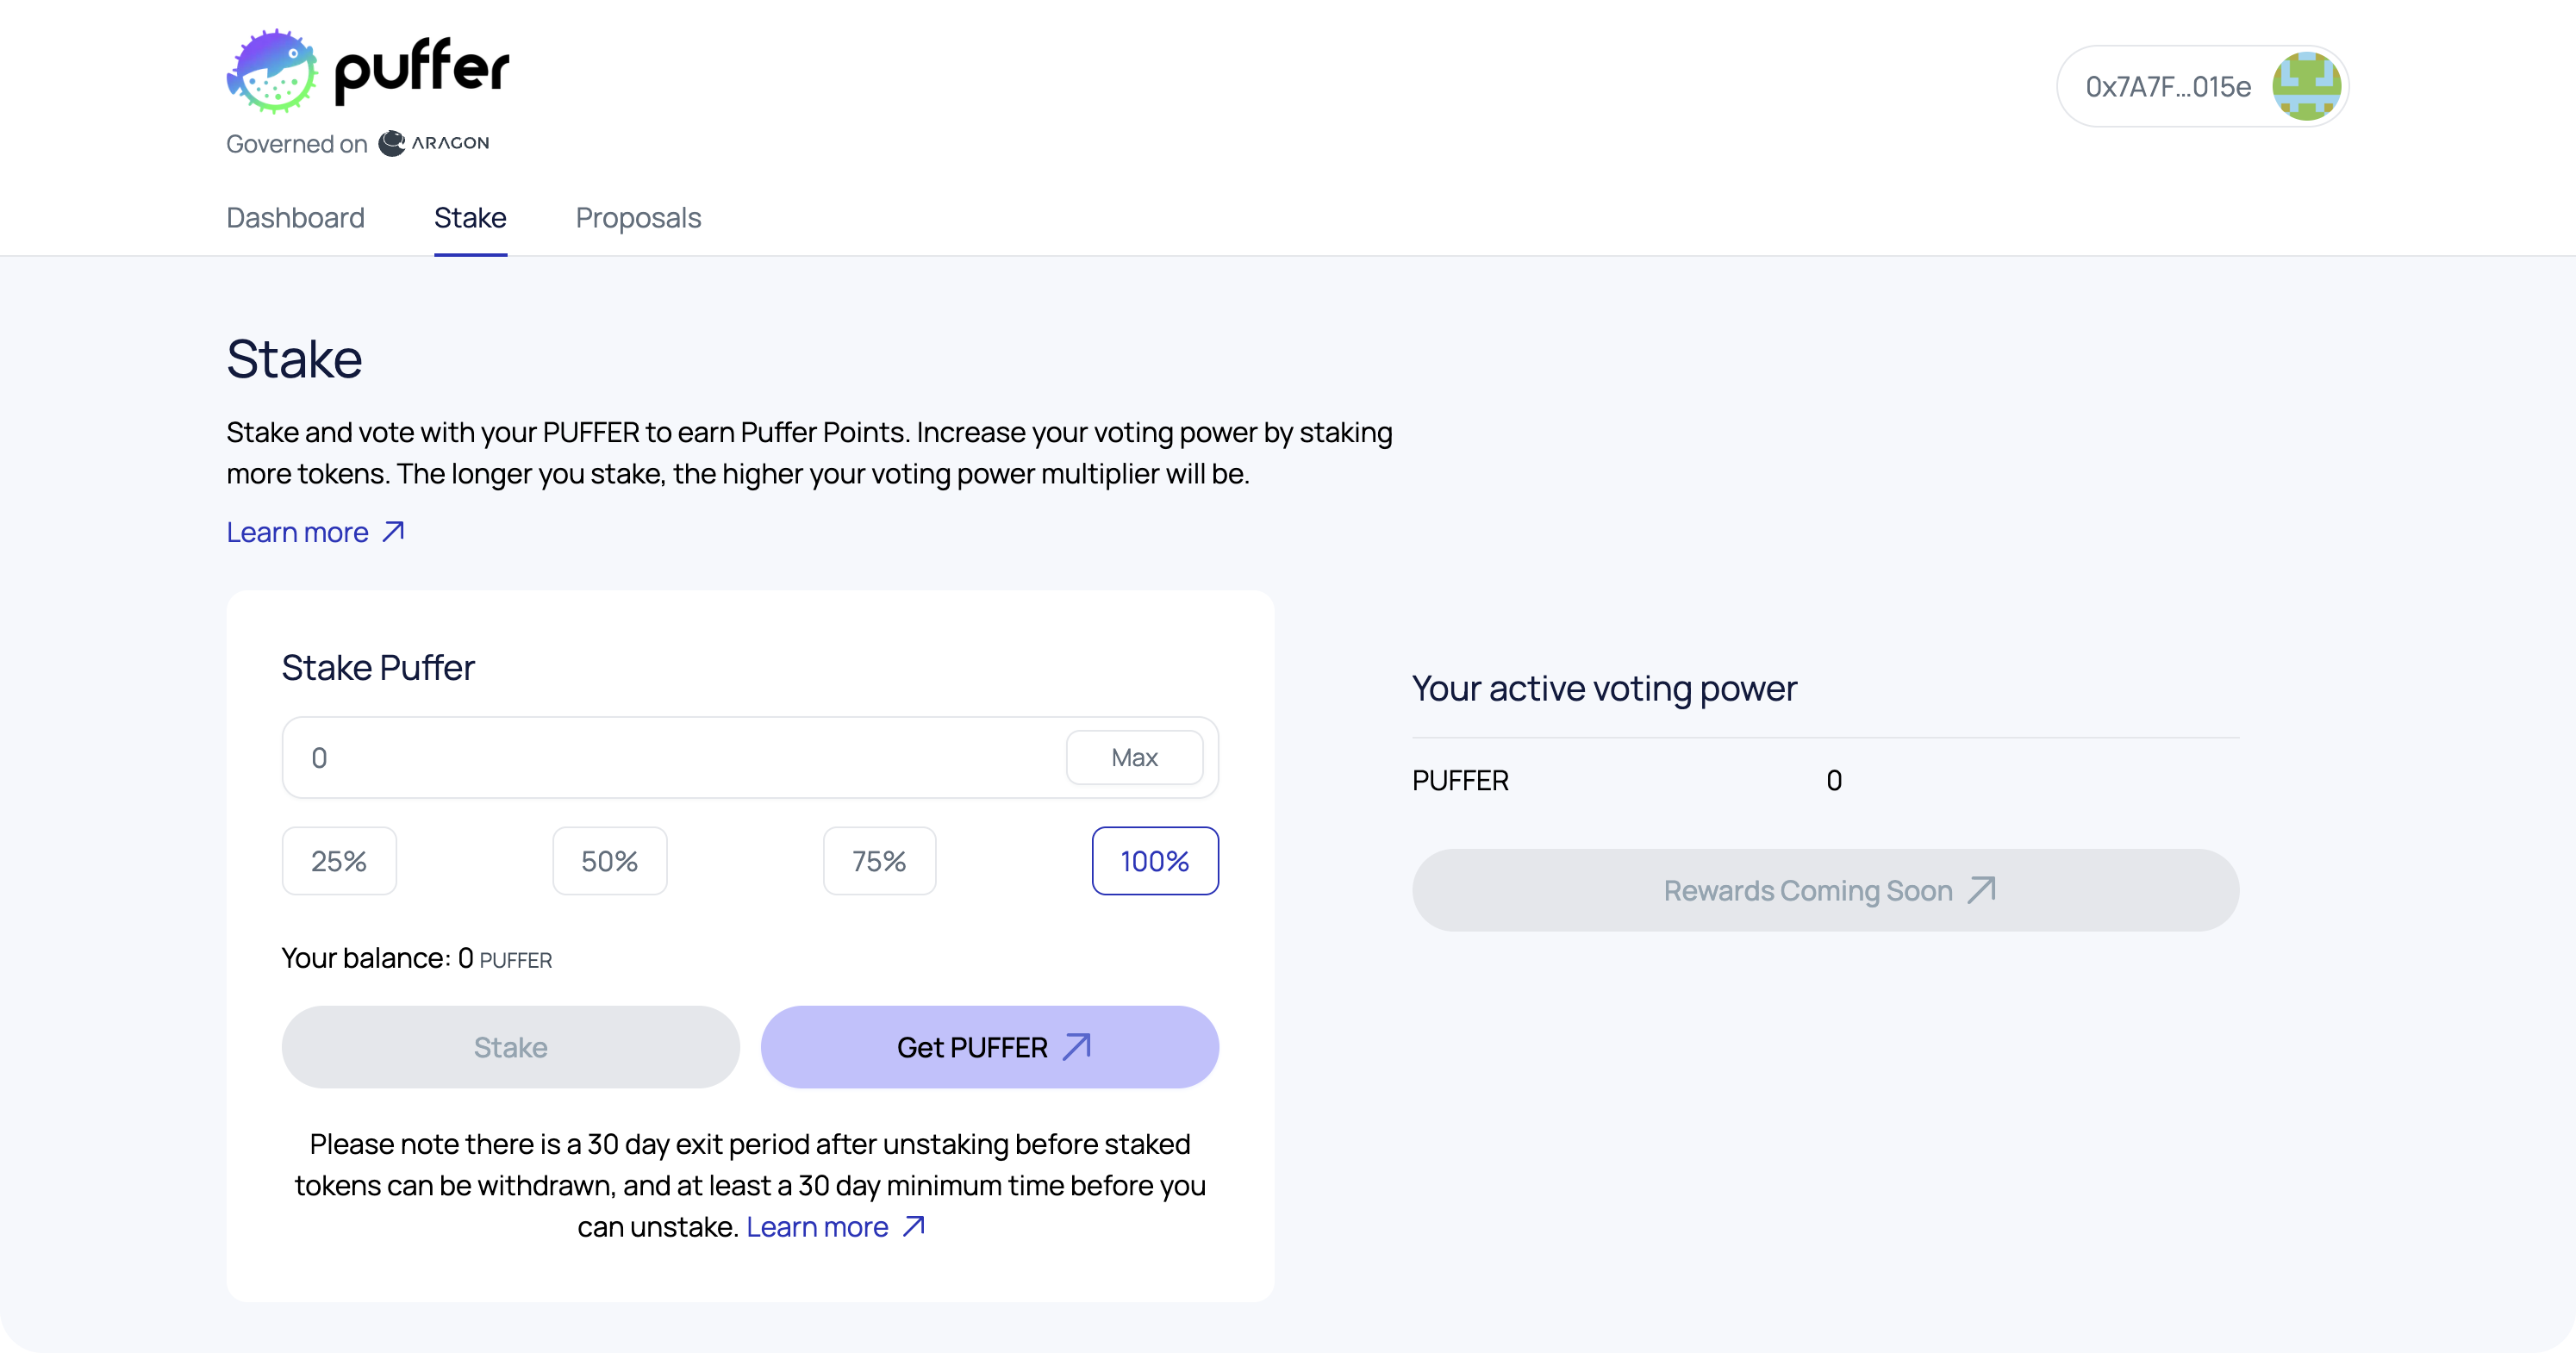Select the 75% stake amount option
The image size is (2576, 1353).
(x=879, y=861)
